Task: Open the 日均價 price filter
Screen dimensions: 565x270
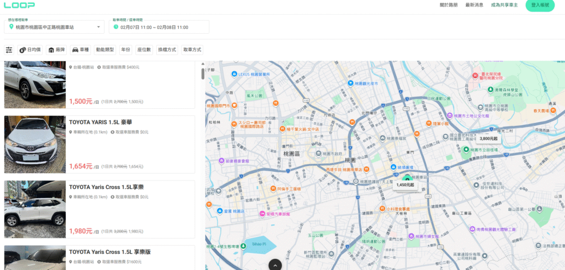Action: click(30, 50)
